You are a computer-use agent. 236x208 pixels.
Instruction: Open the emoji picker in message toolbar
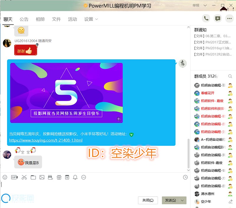[x=5, y=177]
